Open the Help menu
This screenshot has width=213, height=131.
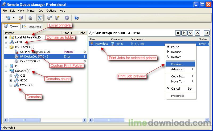[x=62, y=11]
